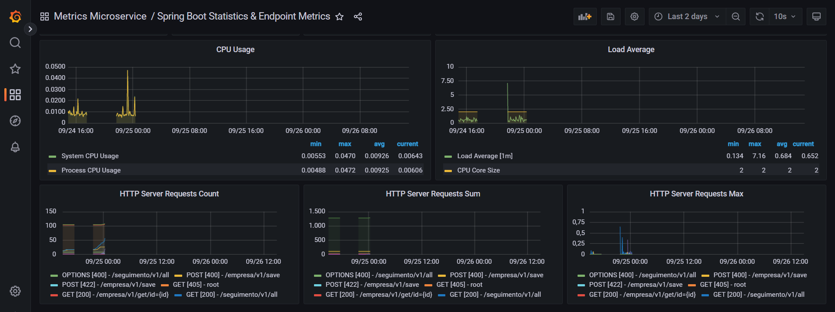Click the Add panel icon
835x312 pixels.
[x=584, y=17]
